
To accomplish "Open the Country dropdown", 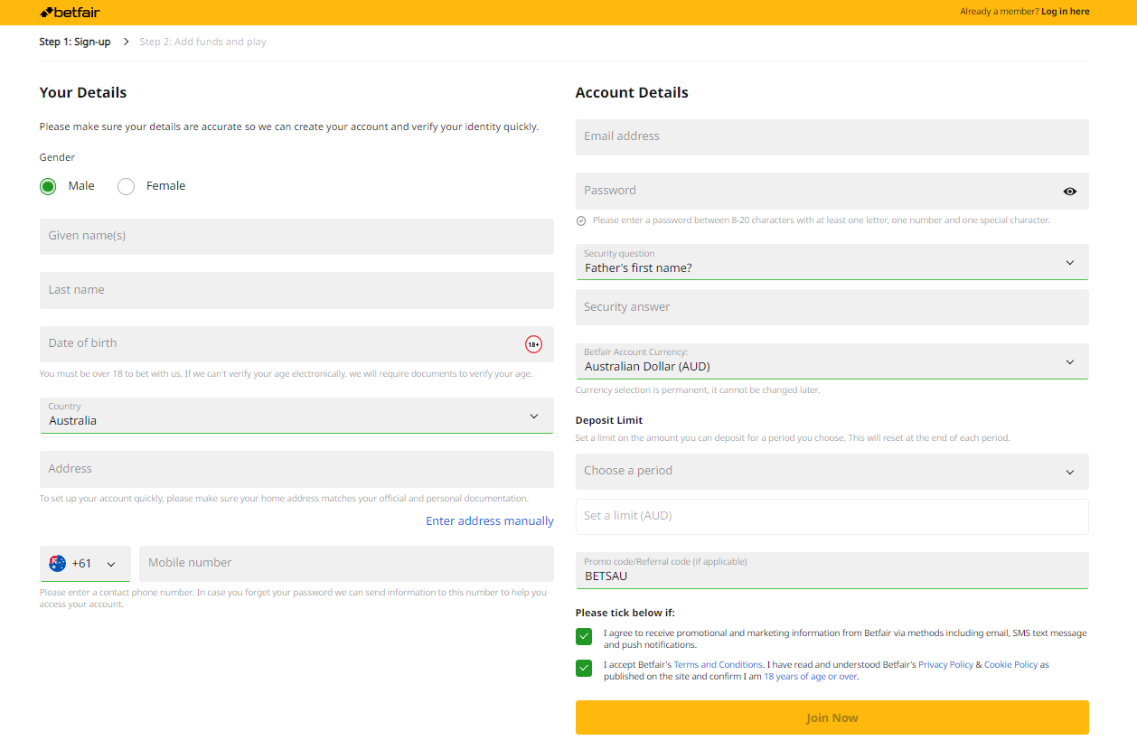I will point(296,416).
